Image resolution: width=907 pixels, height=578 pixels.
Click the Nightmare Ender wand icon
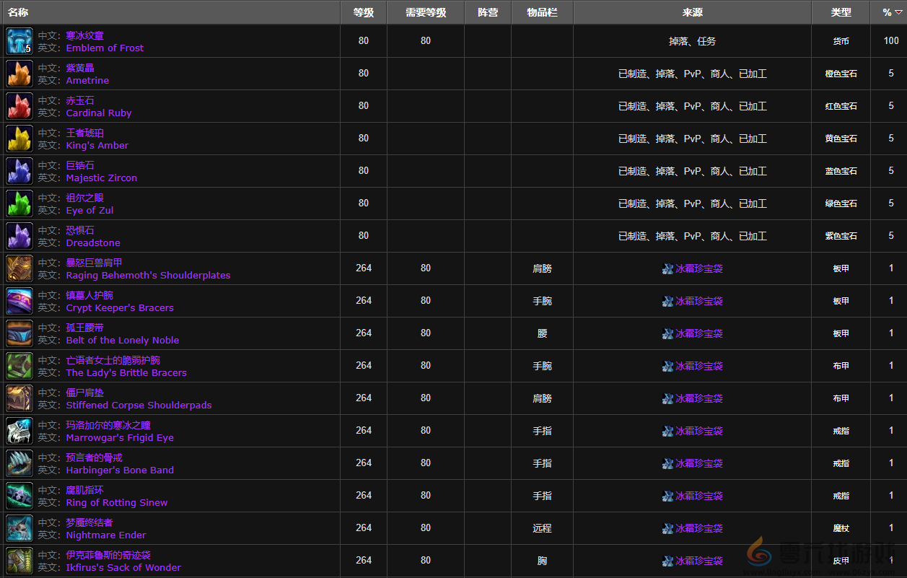[19, 528]
